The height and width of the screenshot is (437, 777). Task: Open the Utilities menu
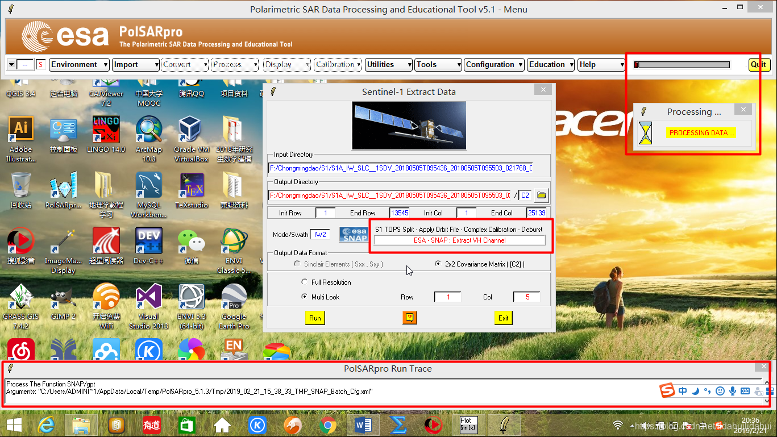click(x=389, y=65)
